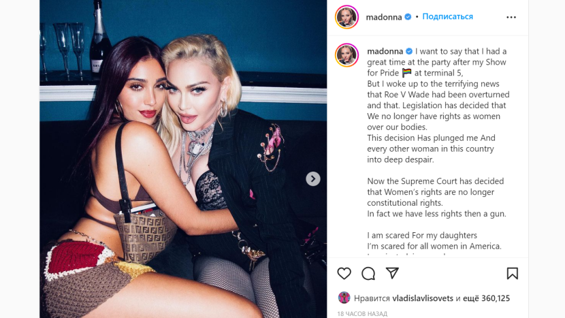Save post with the bookmark icon
Image resolution: width=565 pixels, height=318 pixels.
pyautogui.click(x=512, y=273)
